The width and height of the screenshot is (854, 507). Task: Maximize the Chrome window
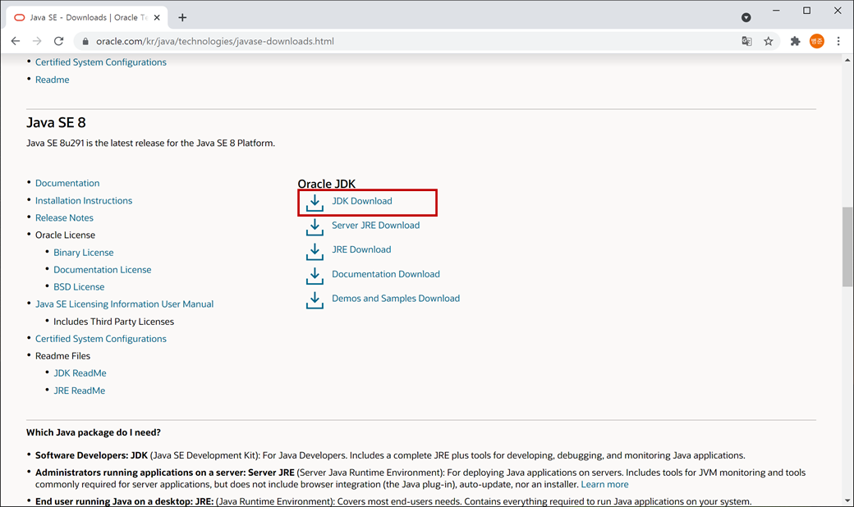[806, 11]
